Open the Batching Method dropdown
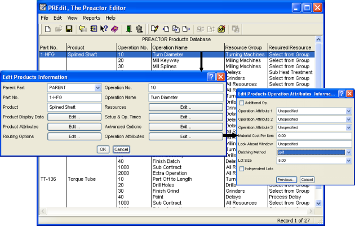This screenshot has width=355, height=226. point(348,152)
